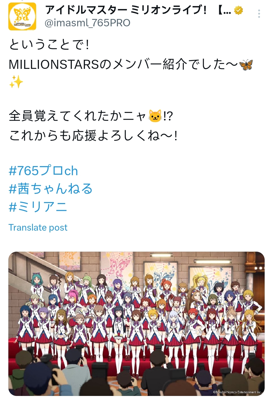Open the #ミリアニ hashtag
Viewport: 273px width, 400px height.
pyautogui.click(x=38, y=207)
